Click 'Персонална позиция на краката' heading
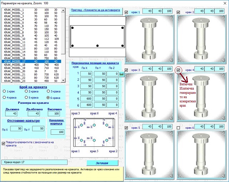 point(95,63)
